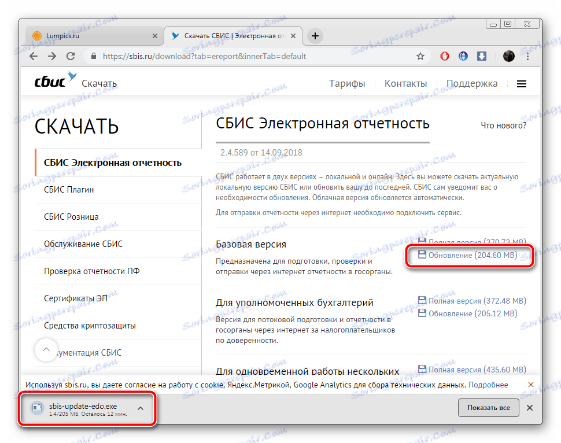561x443 pixels.
Task: Open a new browser tab
Action: [x=315, y=36]
